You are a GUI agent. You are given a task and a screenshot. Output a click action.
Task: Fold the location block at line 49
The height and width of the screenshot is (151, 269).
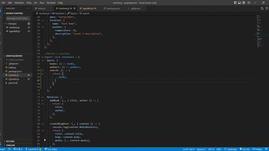(42, 21)
